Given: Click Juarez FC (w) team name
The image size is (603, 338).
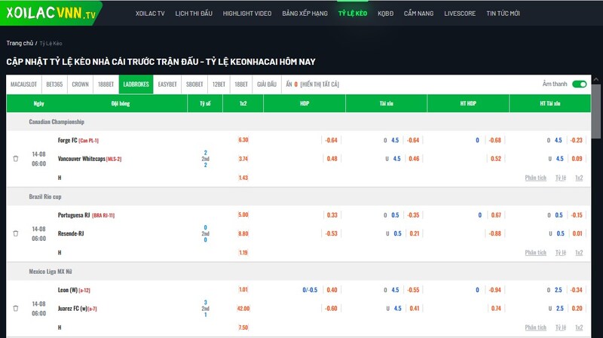Looking at the screenshot, I should [72, 309].
